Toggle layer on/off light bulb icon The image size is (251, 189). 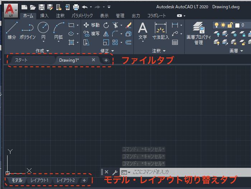(217, 25)
